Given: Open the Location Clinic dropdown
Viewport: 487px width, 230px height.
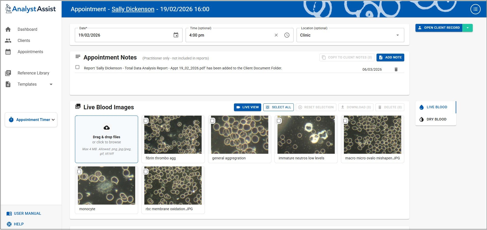Looking at the screenshot, I should point(350,35).
